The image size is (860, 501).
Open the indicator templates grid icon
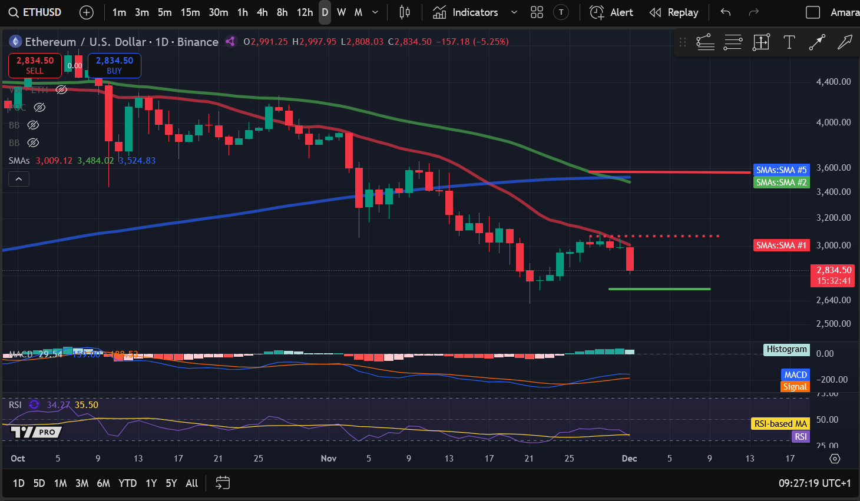tap(537, 12)
